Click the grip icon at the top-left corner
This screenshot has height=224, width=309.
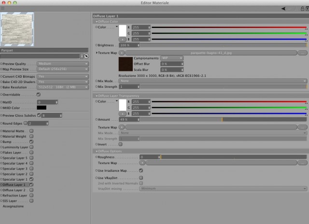coord(2,8)
